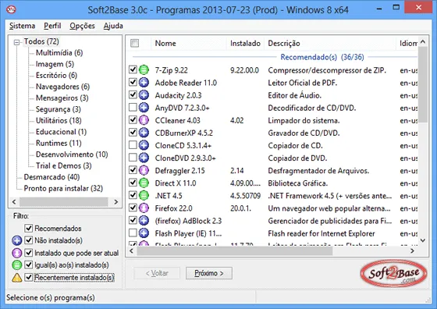
Task: Open the Sistema menu
Action: (22, 26)
